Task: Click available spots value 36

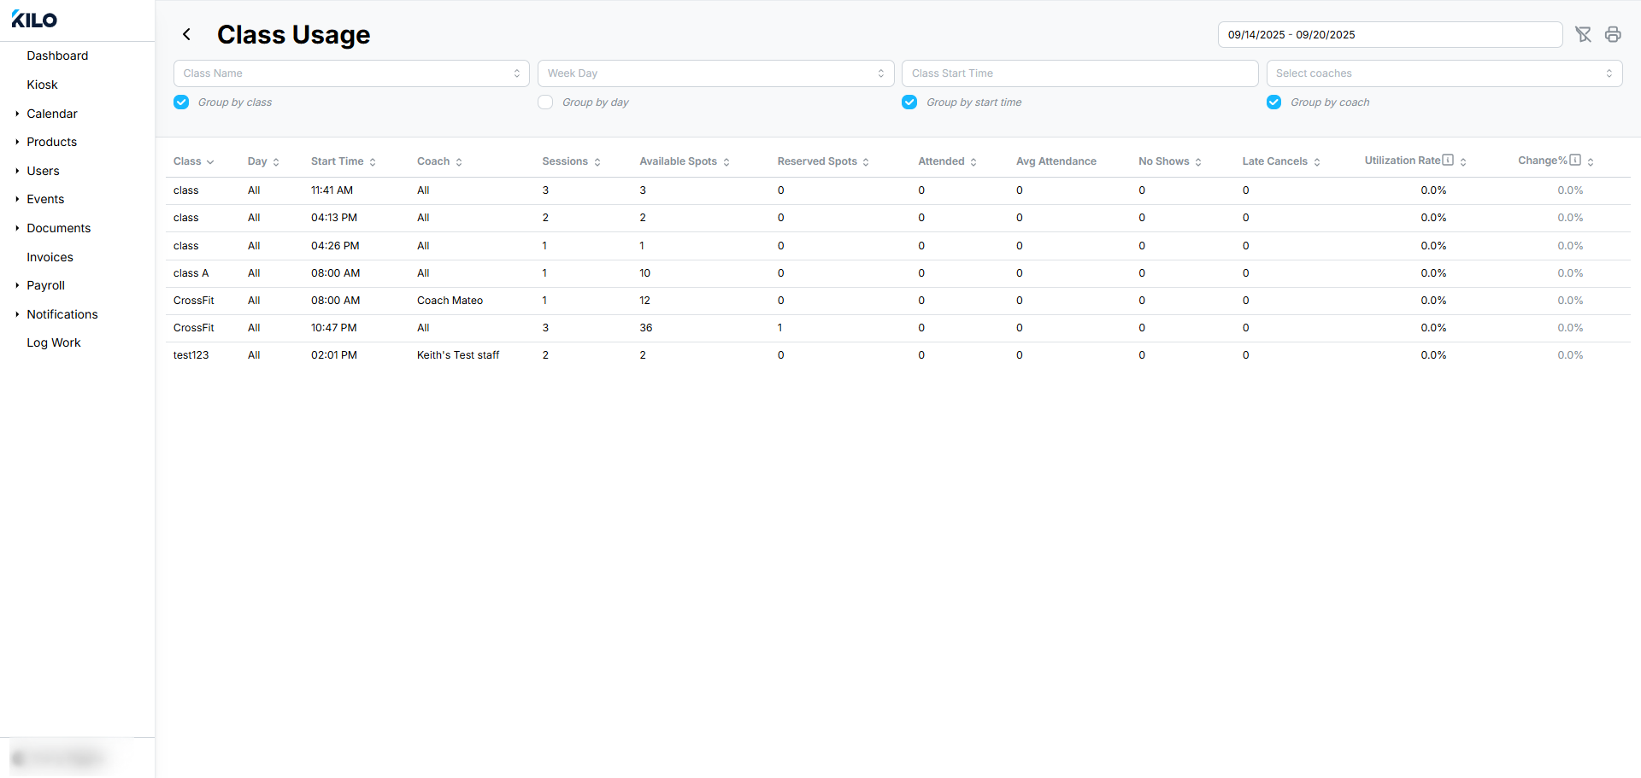Action: [646, 328]
